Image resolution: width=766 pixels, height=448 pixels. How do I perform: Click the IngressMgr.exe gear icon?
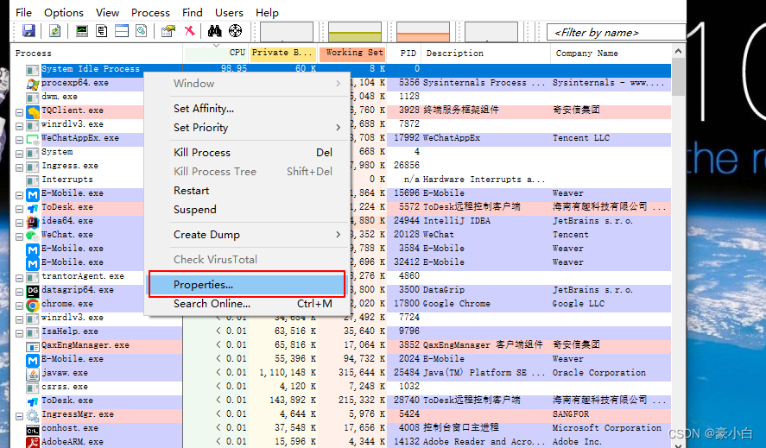(x=33, y=415)
